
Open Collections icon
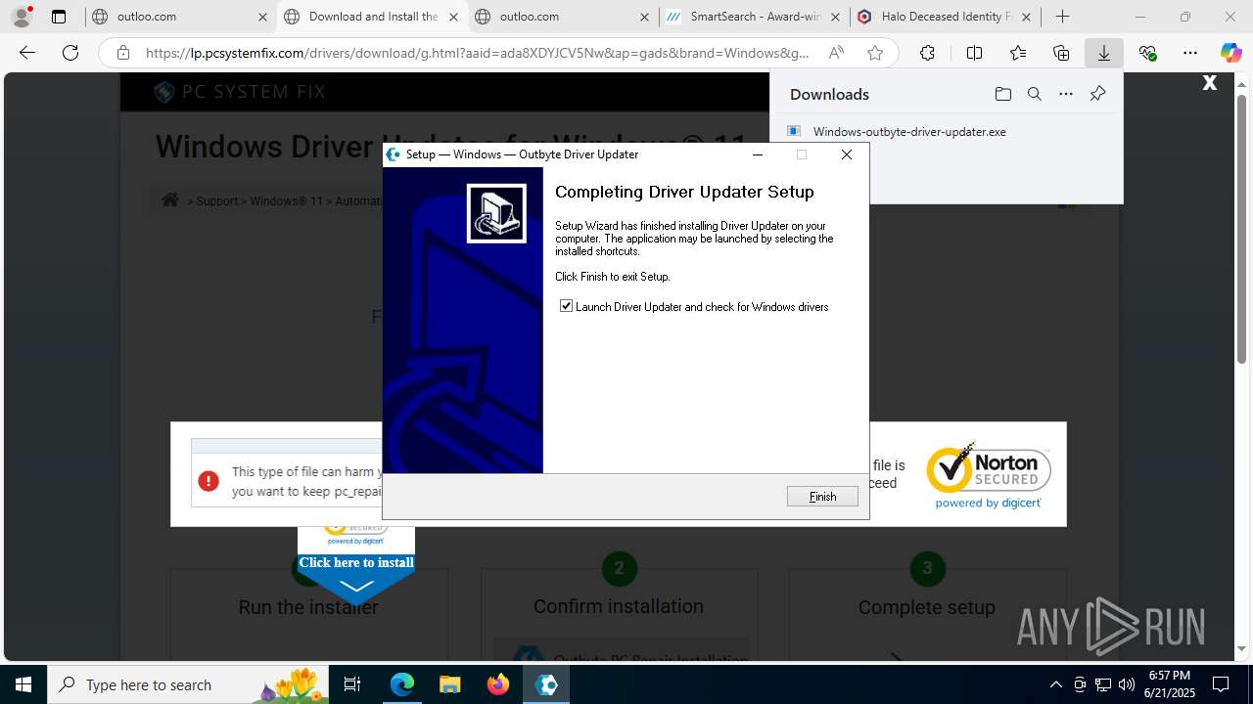click(x=1061, y=53)
